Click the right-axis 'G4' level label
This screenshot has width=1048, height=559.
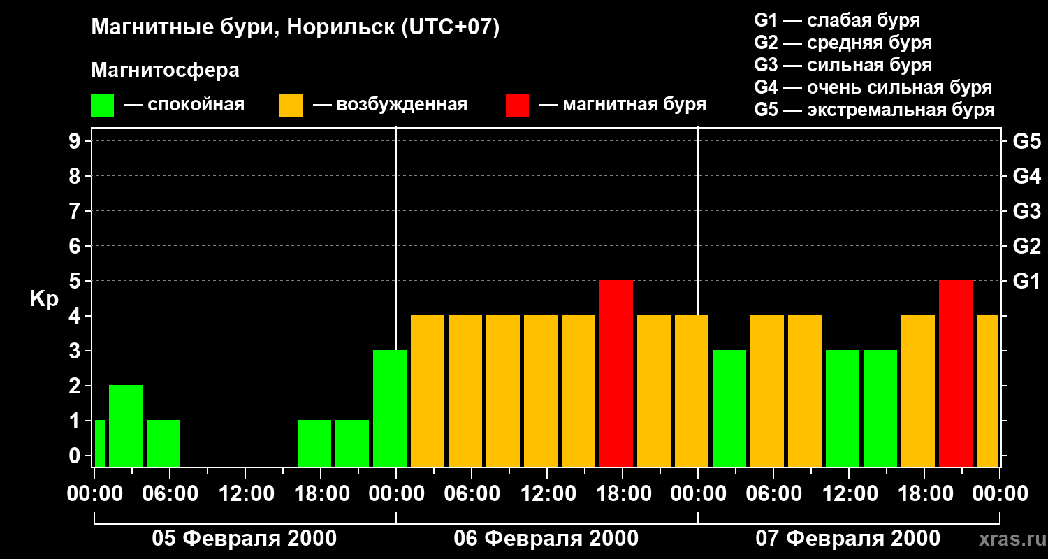[x=1027, y=176]
